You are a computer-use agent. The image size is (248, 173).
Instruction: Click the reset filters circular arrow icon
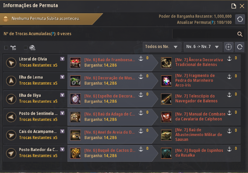[x=240, y=47]
